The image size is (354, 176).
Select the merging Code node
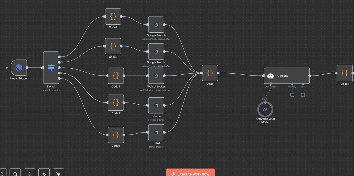210,73
